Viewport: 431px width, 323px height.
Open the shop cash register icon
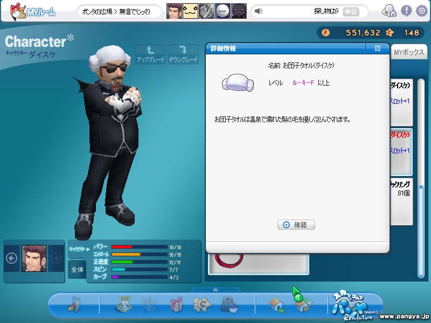tap(123, 304)
